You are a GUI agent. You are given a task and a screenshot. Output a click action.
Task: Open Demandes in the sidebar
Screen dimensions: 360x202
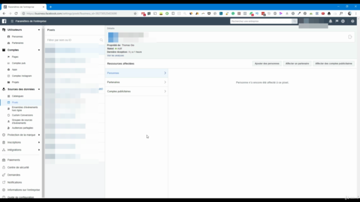pyautogui.click(x=13, y=175)
